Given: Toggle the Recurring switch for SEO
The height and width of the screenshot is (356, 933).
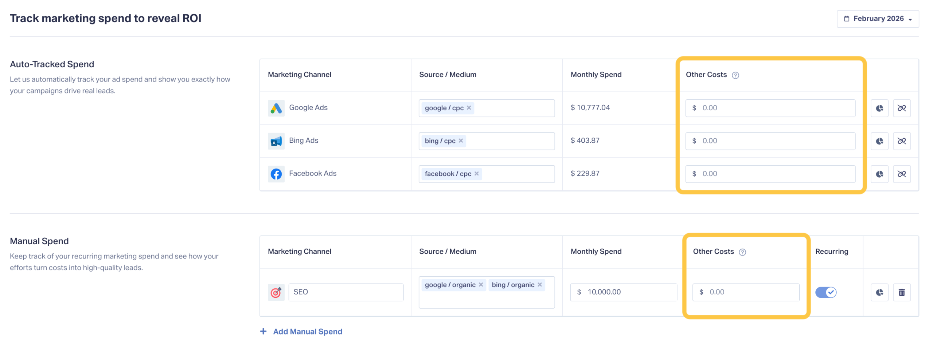Looking at the screenshot, I should [x=825, y=292].
